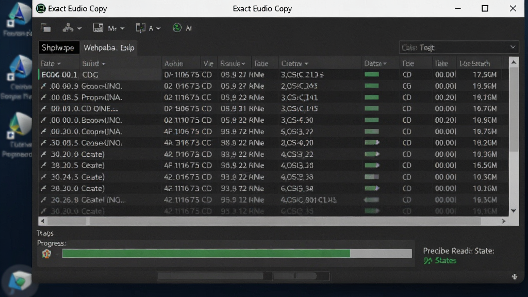Image resolution: width=528 pixels, height=297 pixels.
Task: Click the cell 3,CS-4,30
Action: point(297,120)
